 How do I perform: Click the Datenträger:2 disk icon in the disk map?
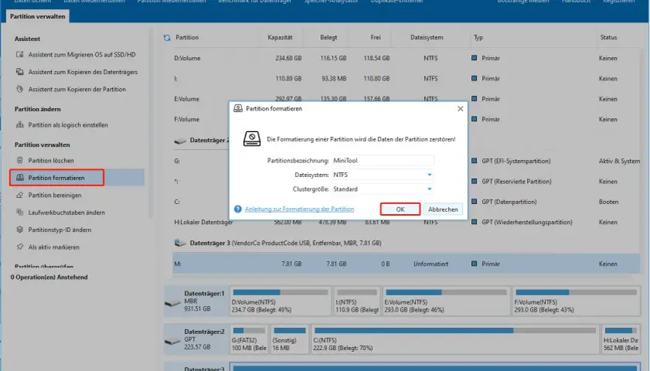point(173,341)
